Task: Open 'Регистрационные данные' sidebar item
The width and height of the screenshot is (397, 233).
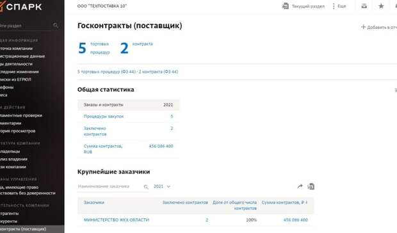Action: [22, 56]
